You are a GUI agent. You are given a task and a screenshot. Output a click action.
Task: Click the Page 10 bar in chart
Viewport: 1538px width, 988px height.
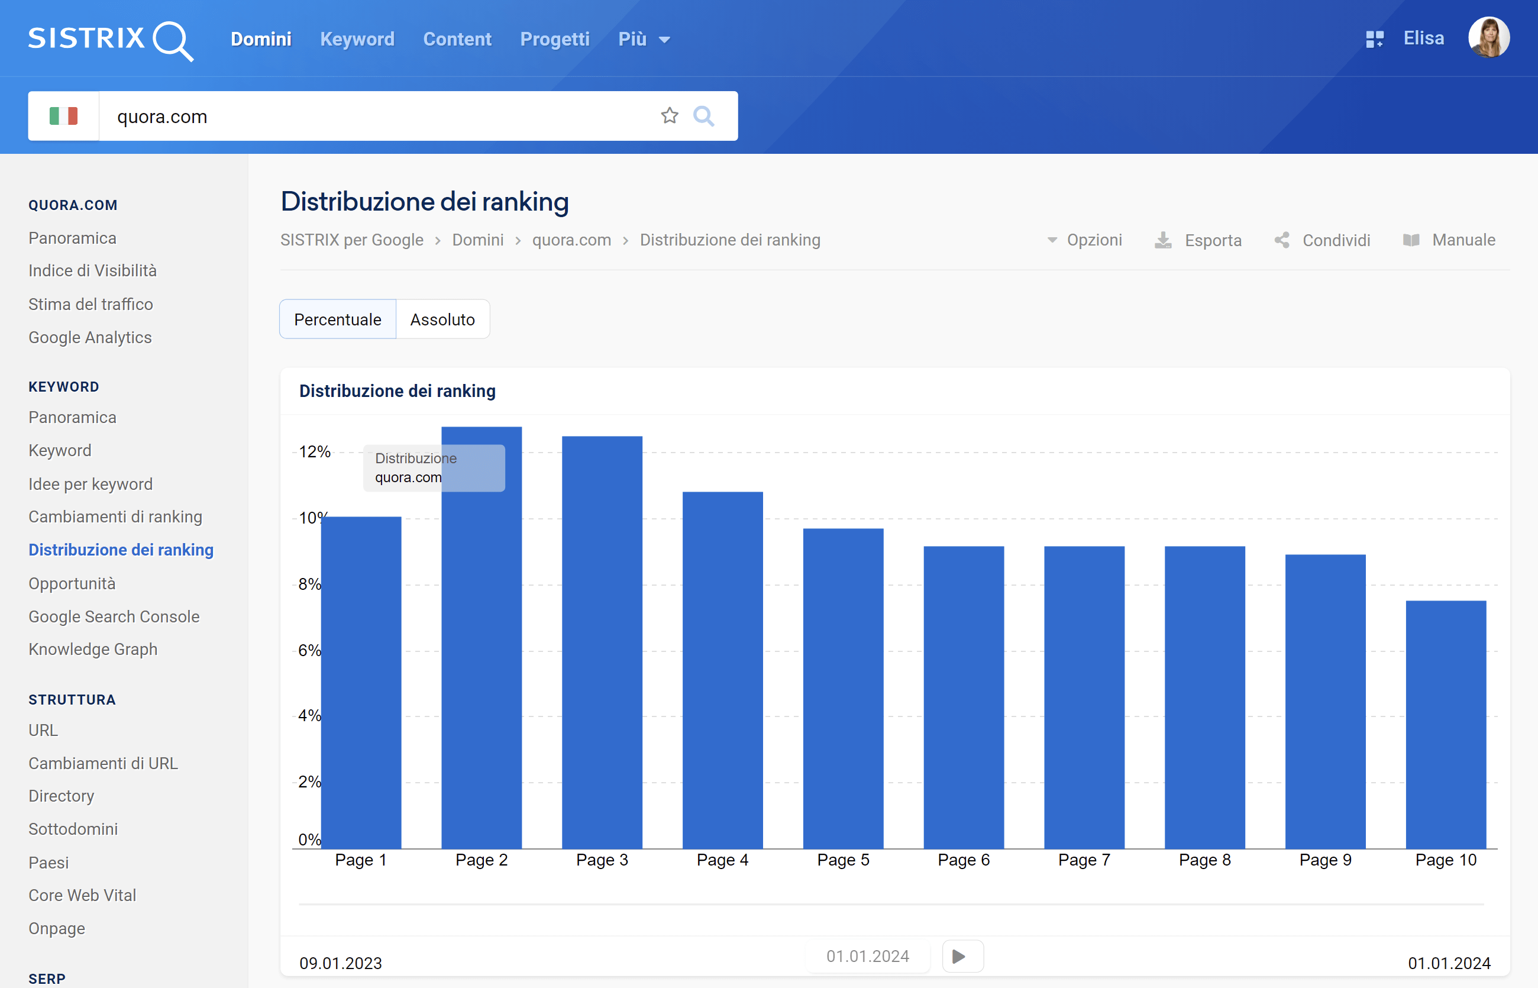[x=1446, y=725]
